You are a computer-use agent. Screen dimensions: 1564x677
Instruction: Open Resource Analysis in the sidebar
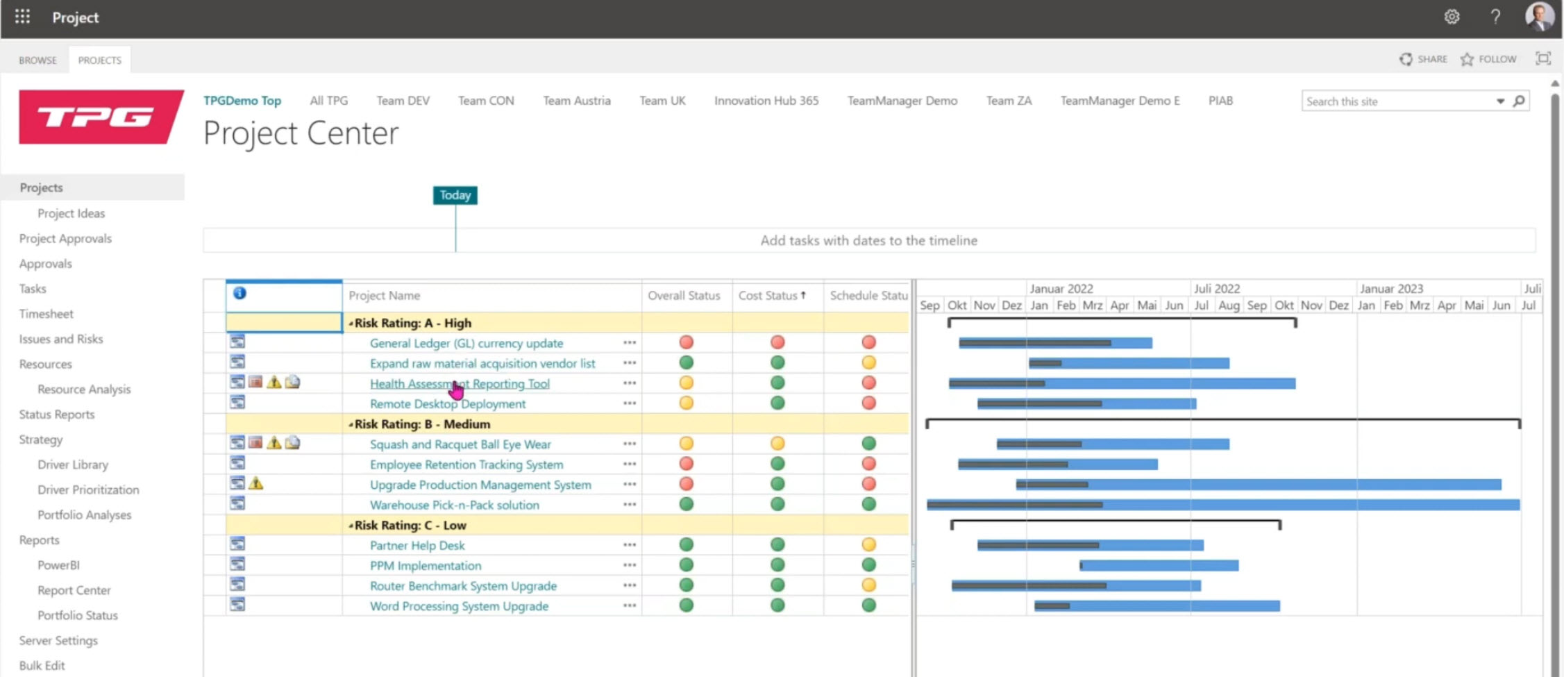tap(84, 390)
